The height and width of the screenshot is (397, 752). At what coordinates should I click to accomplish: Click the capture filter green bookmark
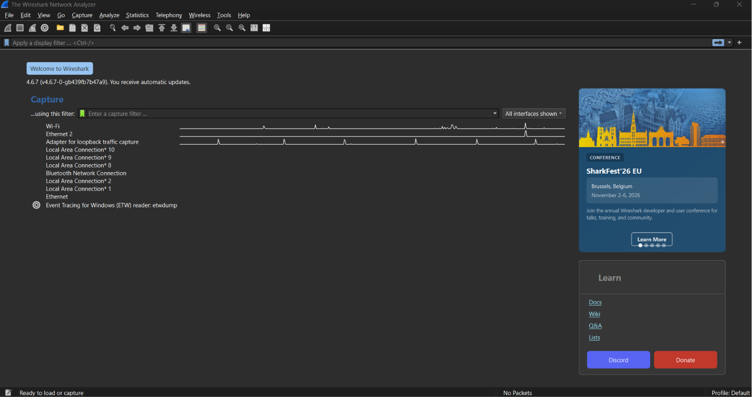coord(82,113)
